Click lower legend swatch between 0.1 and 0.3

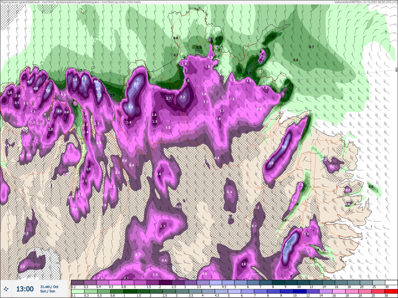click(x=78, y=291)
